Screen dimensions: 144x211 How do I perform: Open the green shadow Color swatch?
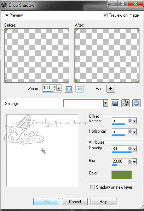[x=121, y=175]
